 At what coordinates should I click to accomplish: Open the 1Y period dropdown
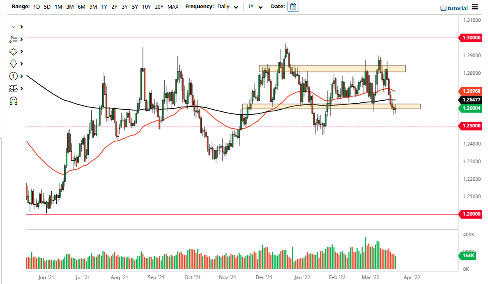point(254,7)
